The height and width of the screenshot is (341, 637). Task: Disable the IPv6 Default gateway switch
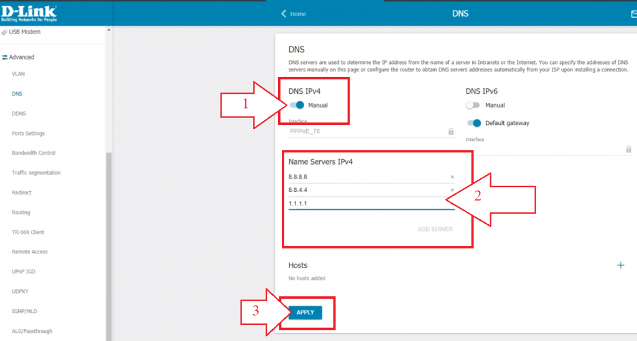point(473,123)
